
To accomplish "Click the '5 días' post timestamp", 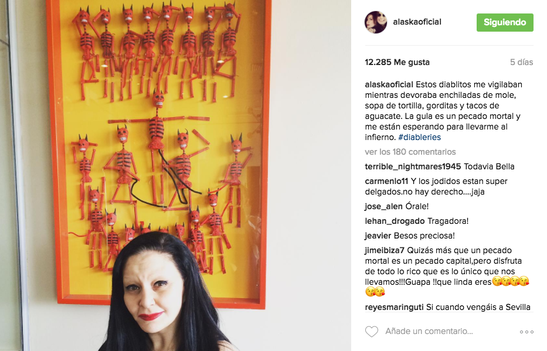I will 522,62.
